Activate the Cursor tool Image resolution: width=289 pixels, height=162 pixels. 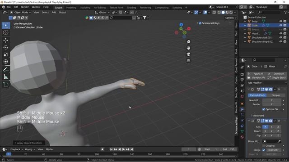6,32
